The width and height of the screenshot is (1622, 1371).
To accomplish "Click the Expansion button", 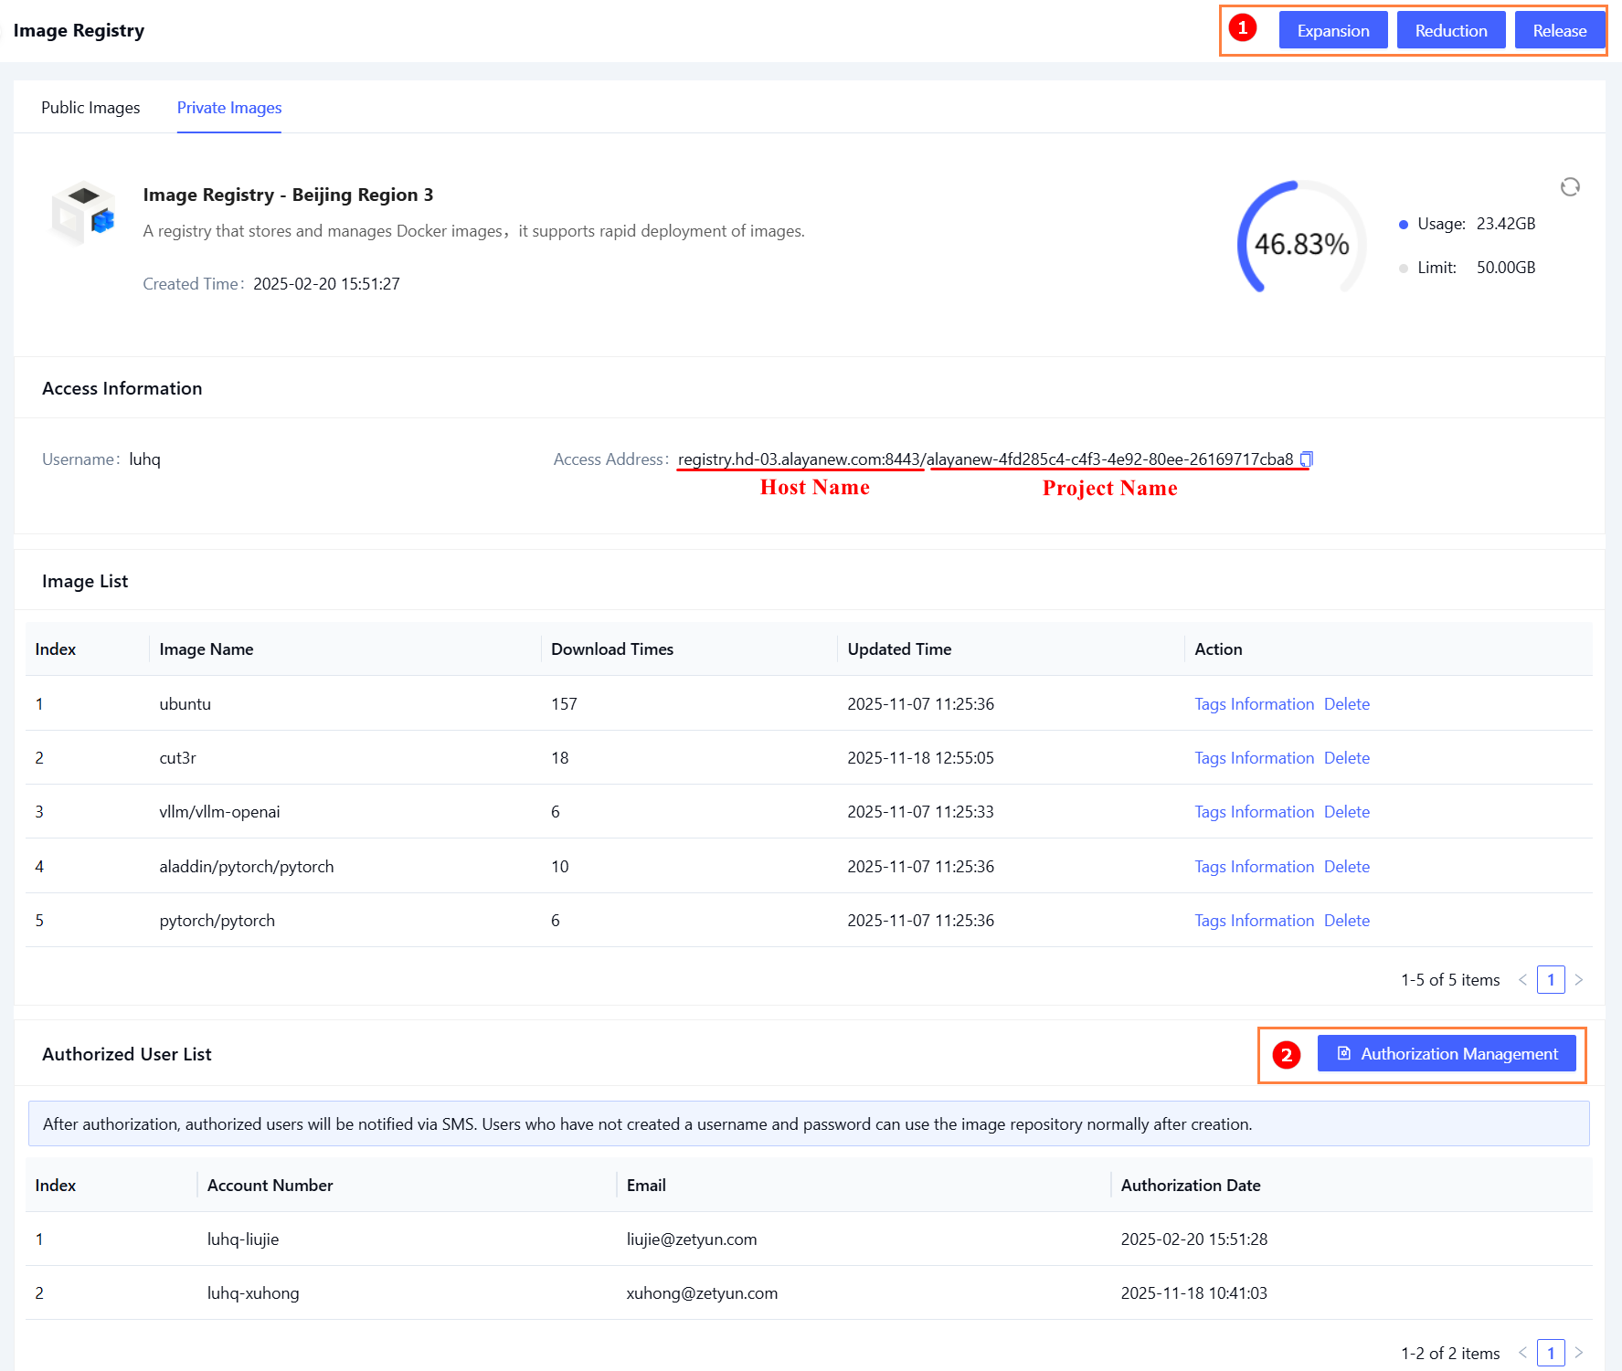I will [1332, 30].
